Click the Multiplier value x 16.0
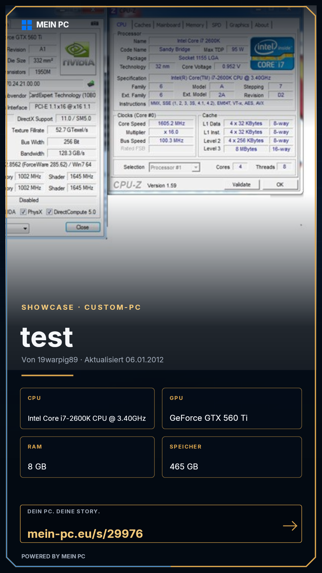Image resolution: width=322 pixels, height=573 pixels. tap(171, 132)
